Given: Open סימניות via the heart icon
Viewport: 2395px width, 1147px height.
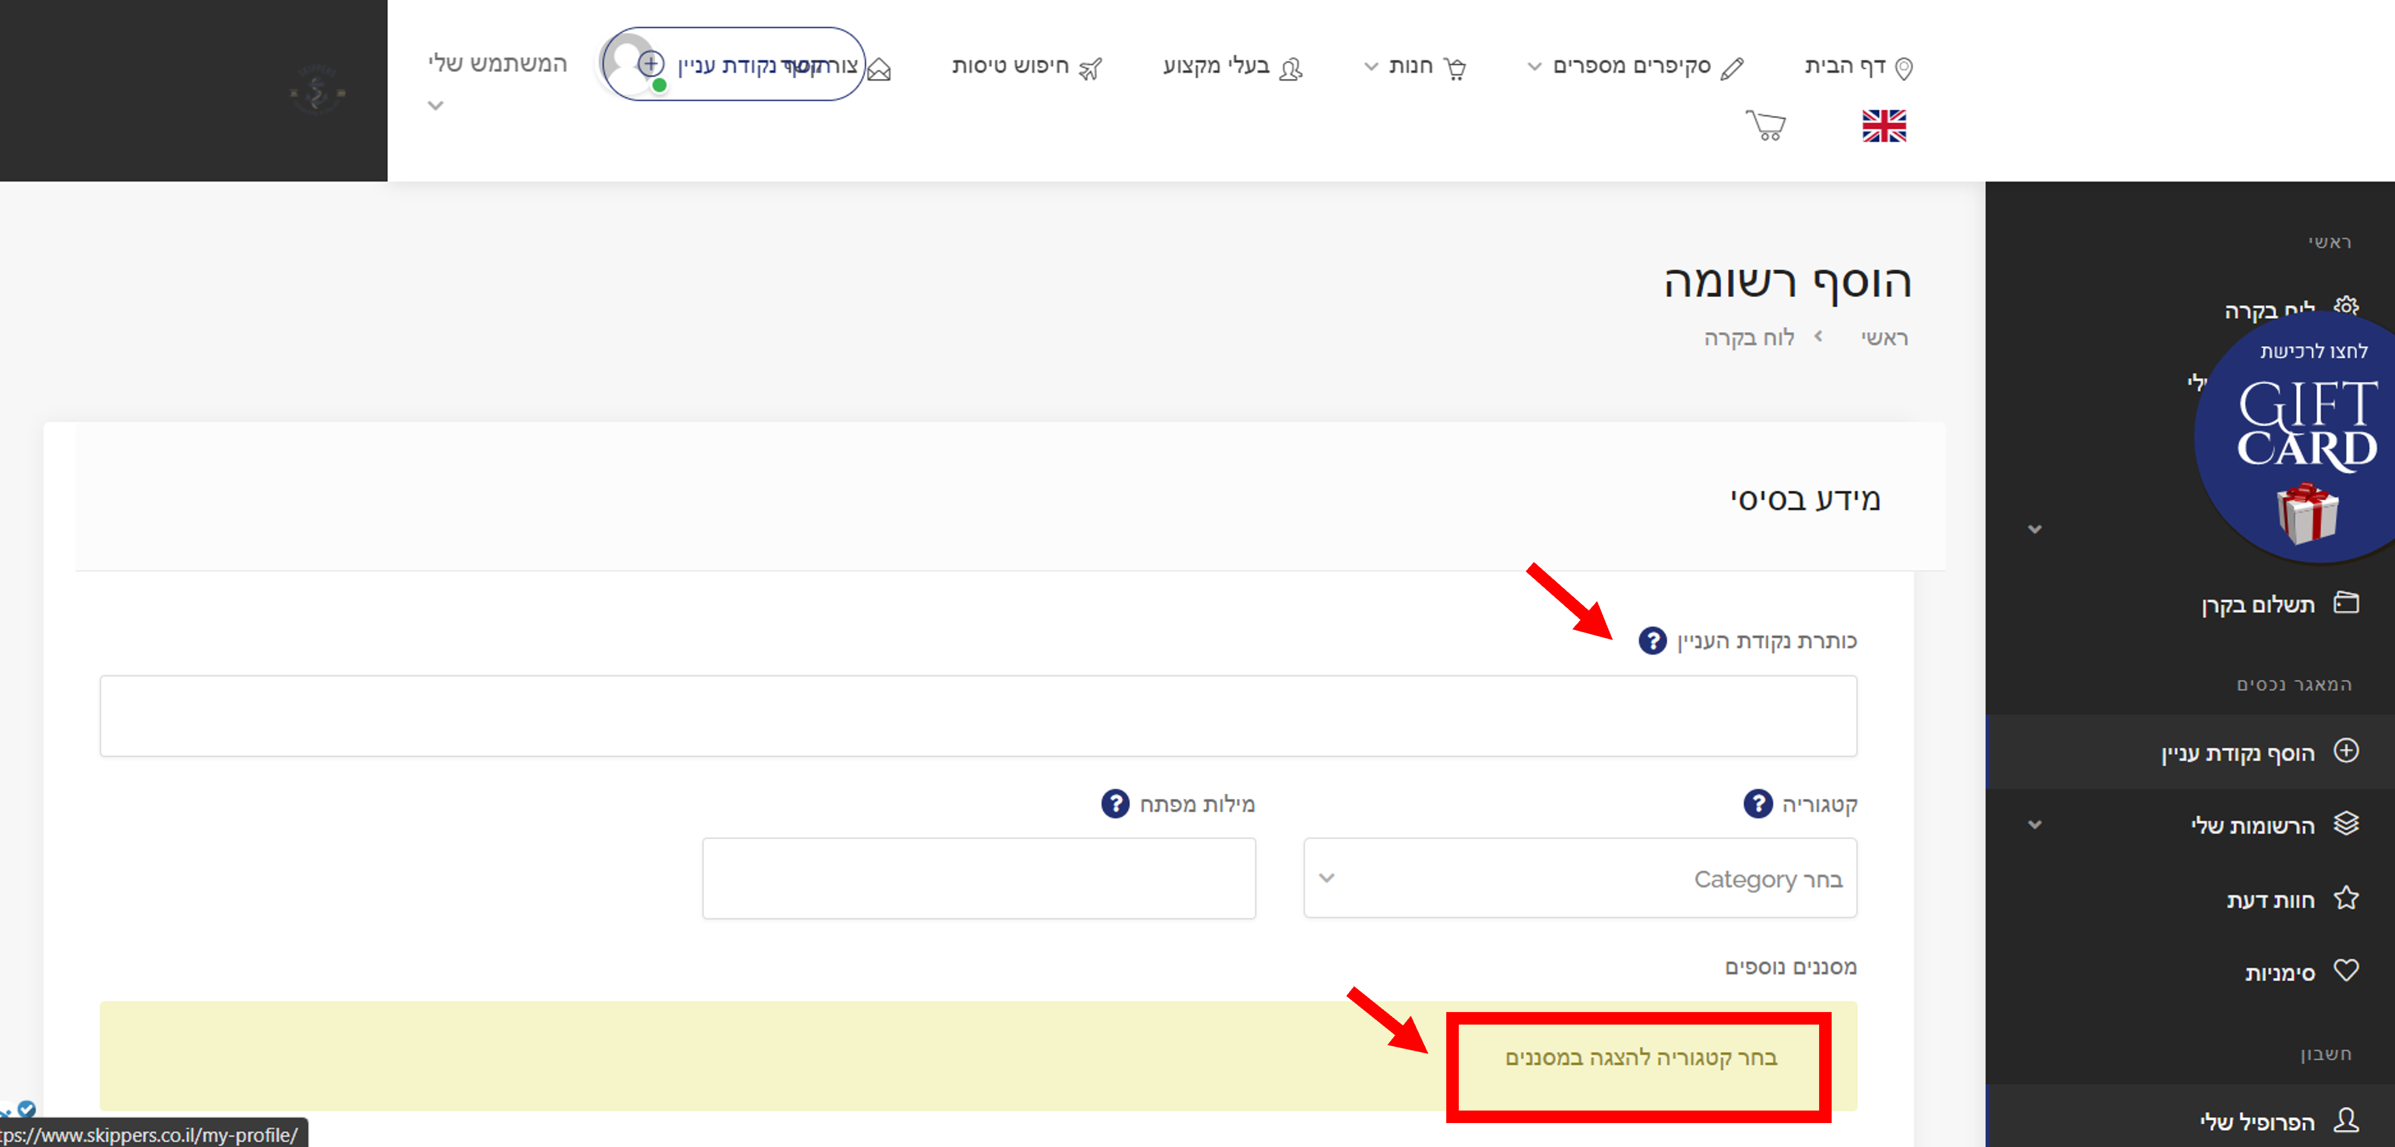Looking at the screenshot, I should click(x=2345, y=970).
